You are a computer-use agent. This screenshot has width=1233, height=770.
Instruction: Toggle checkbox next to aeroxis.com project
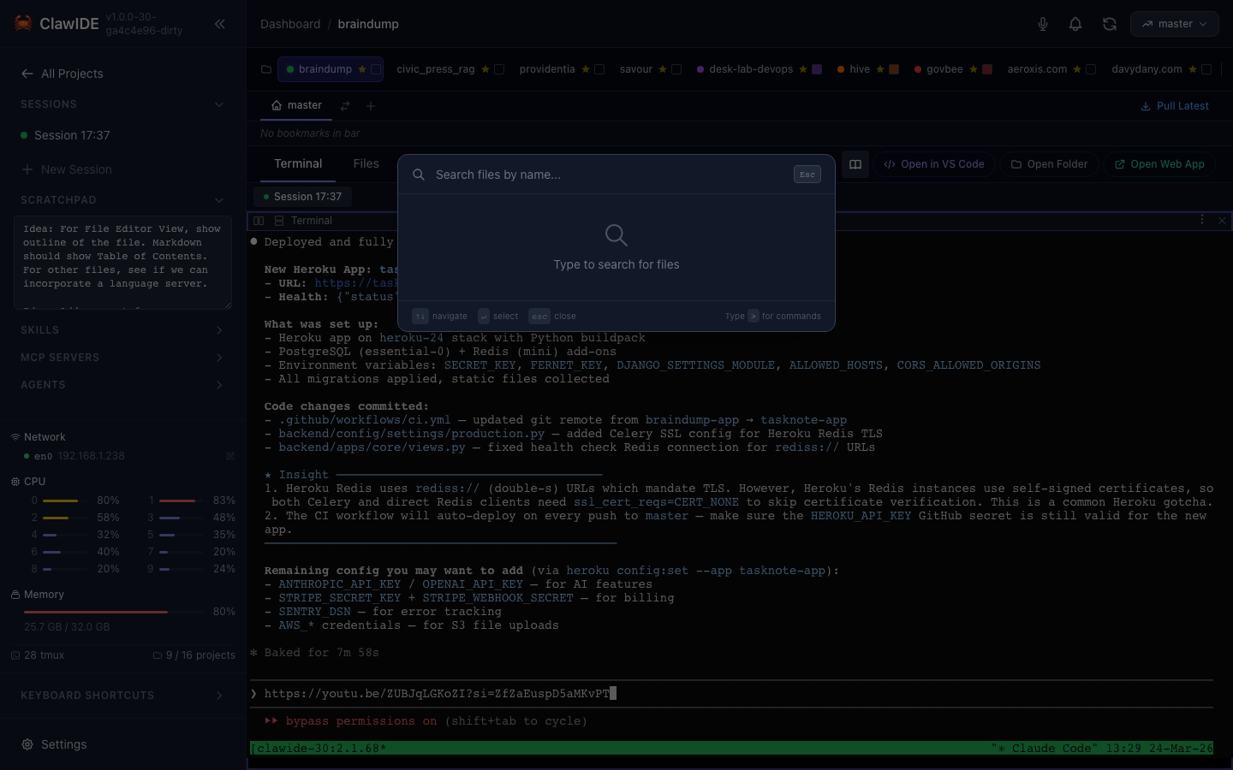(x=1091, y=69)
